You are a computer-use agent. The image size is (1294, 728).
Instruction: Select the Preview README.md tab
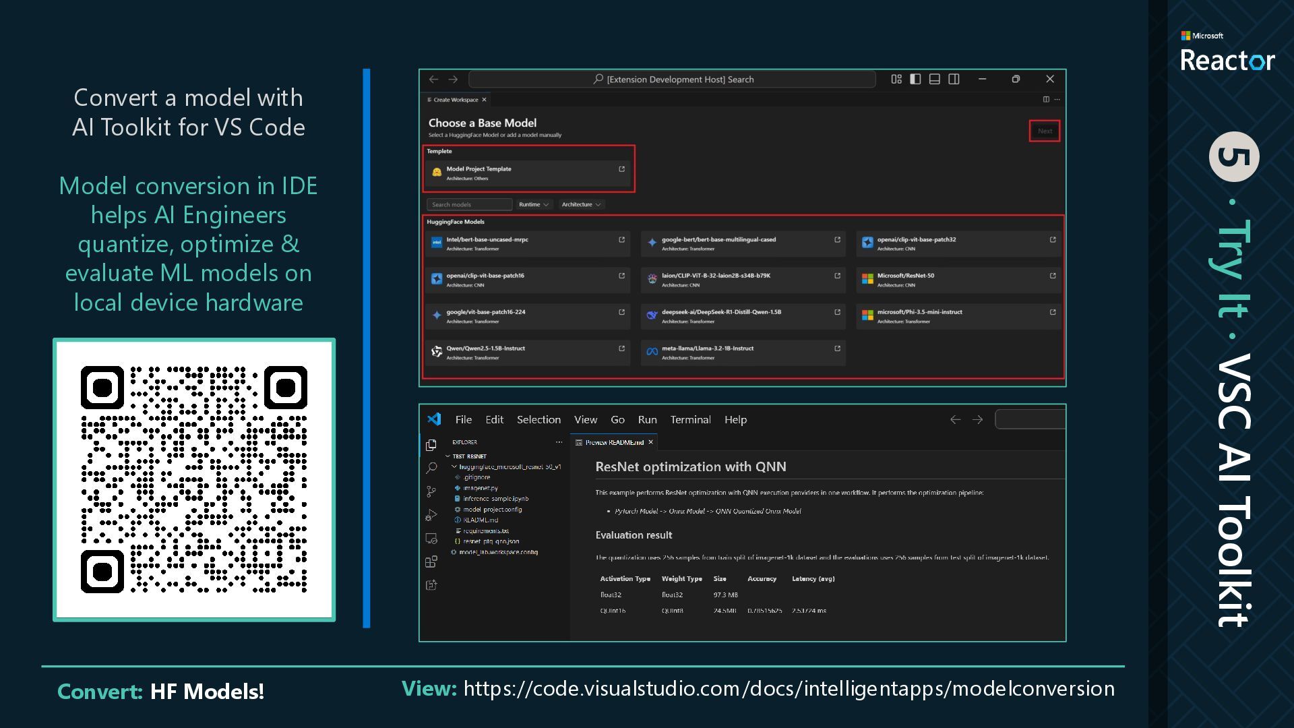point(614,442)
